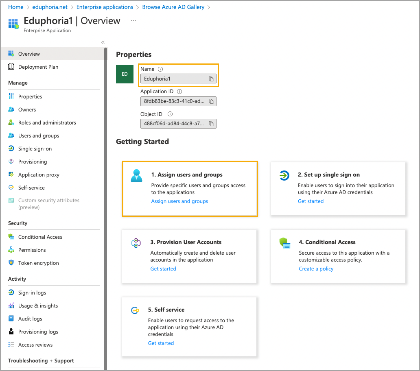Image resolution: width=420 pixels, height=371 pixels.
Task: Return to Browse Azure AD Gallery
Action: pos(173,7)
